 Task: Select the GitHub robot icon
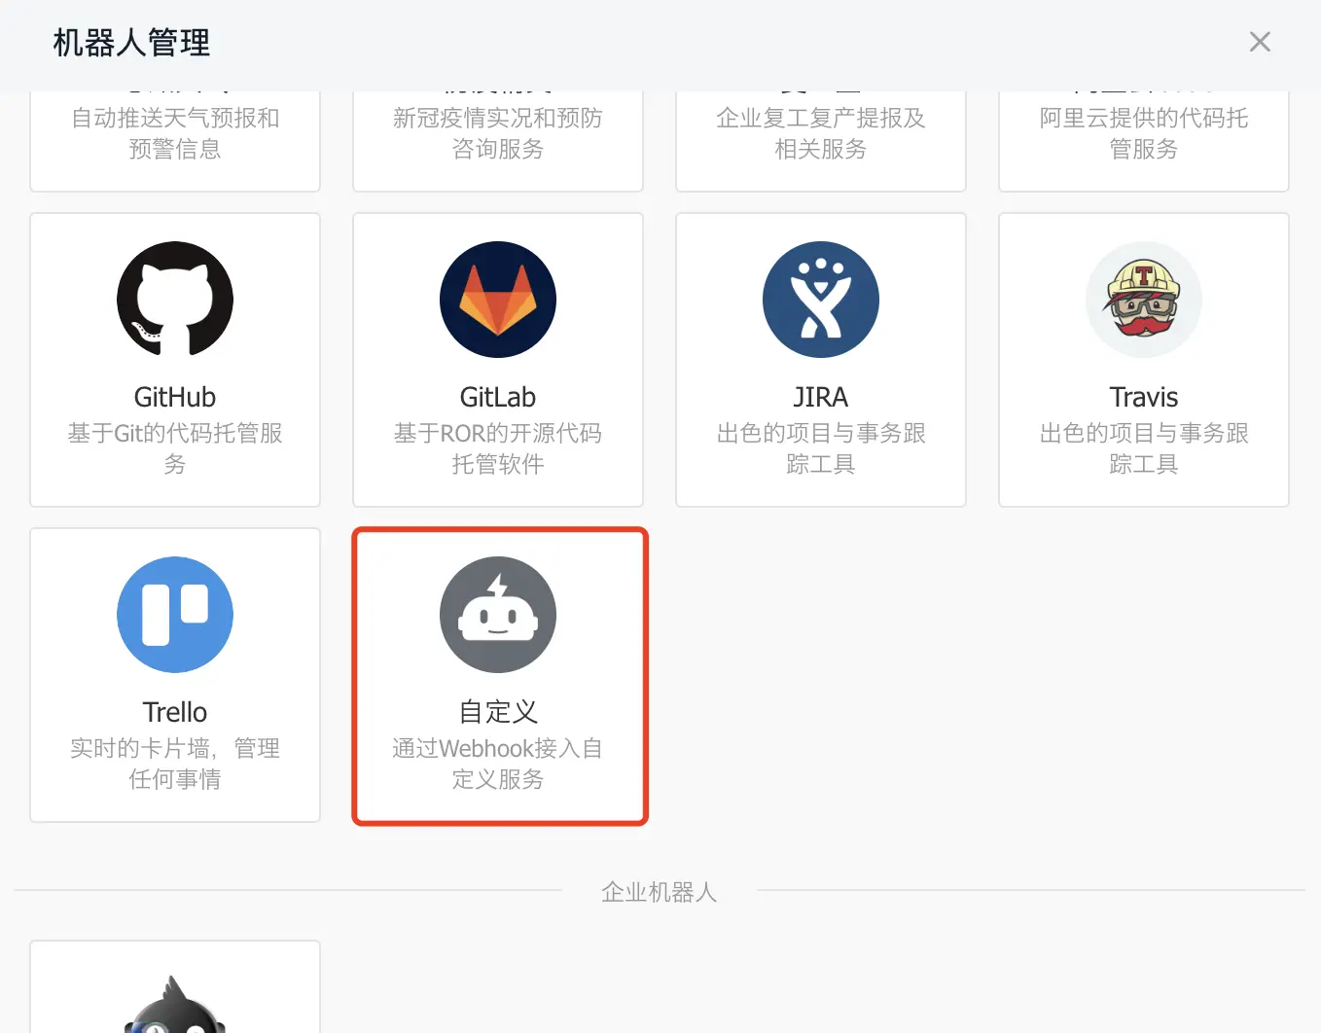tap(175, 300)
